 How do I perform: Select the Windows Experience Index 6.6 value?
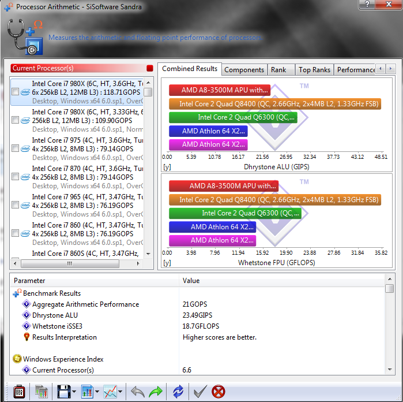click(x=187, y=370)
